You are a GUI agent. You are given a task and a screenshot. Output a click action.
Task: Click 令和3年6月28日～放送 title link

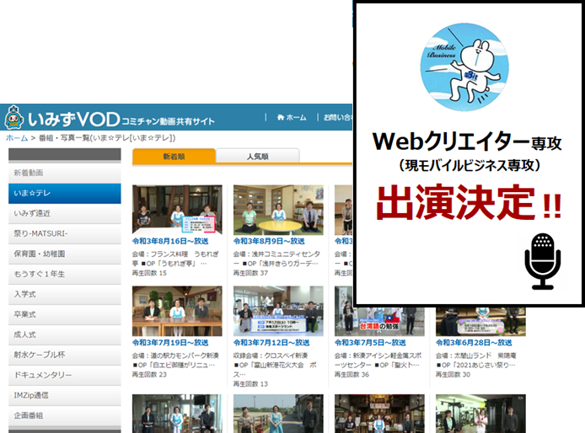pos(474,343)
